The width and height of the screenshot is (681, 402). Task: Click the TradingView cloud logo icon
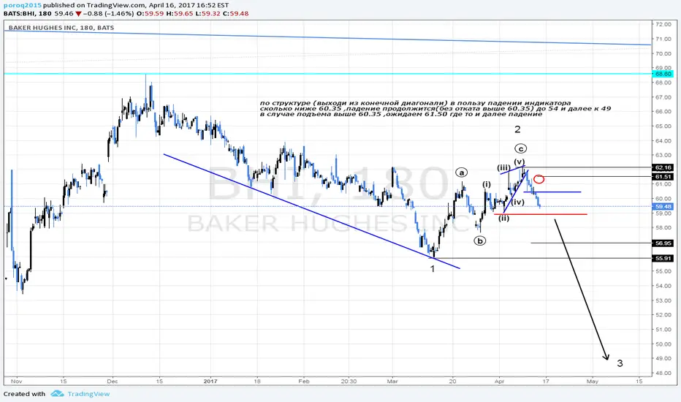pyautogui.click(x=57, y=394)
